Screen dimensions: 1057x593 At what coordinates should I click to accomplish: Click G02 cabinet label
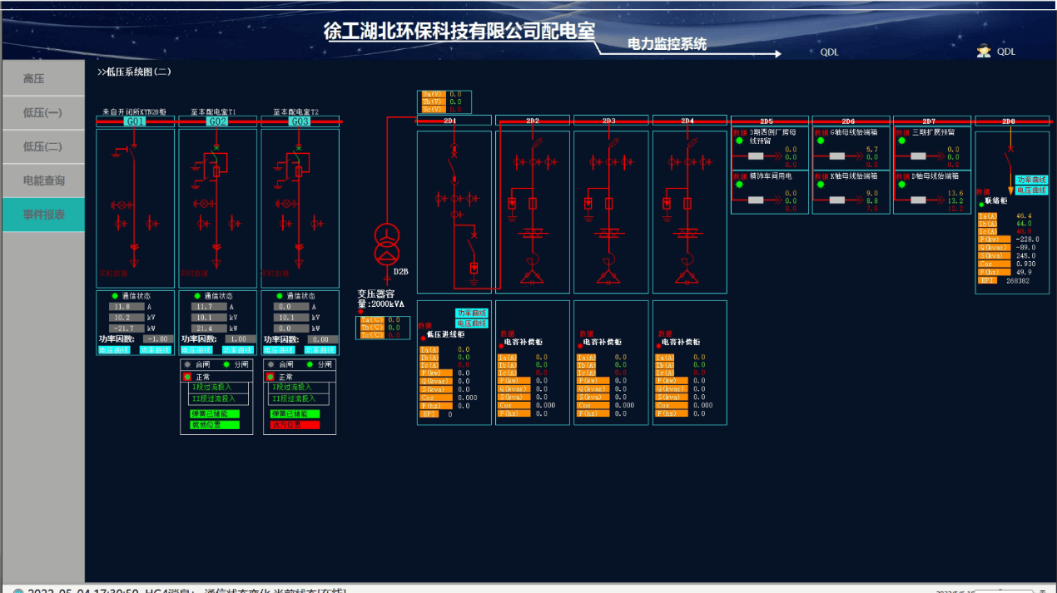click(218, 121)
